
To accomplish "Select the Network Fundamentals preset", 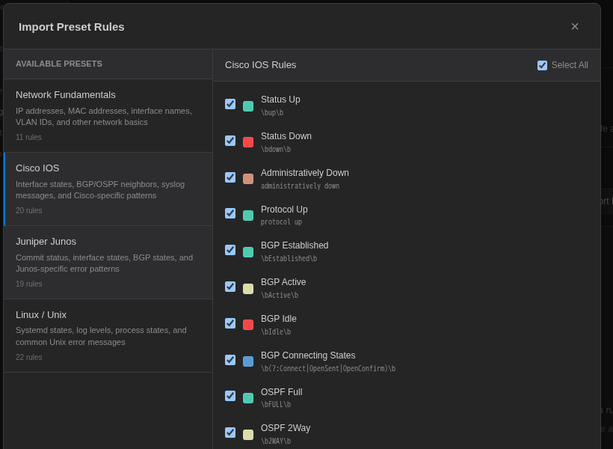I will [x=108, y=116].
